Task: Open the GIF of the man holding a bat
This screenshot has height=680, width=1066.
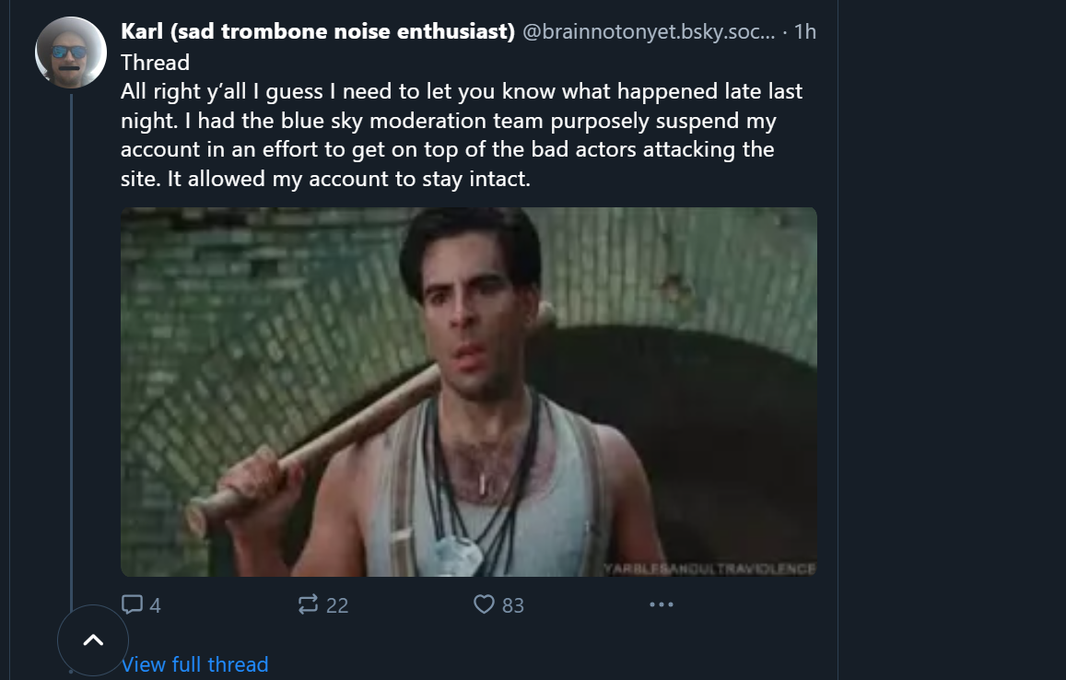Action: 468,392
